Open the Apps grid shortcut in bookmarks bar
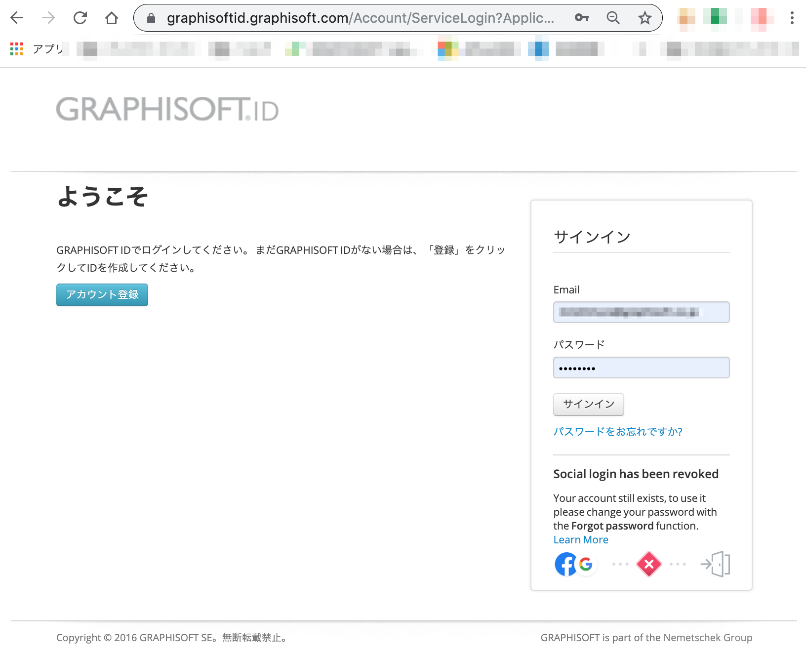 (17, 48)
